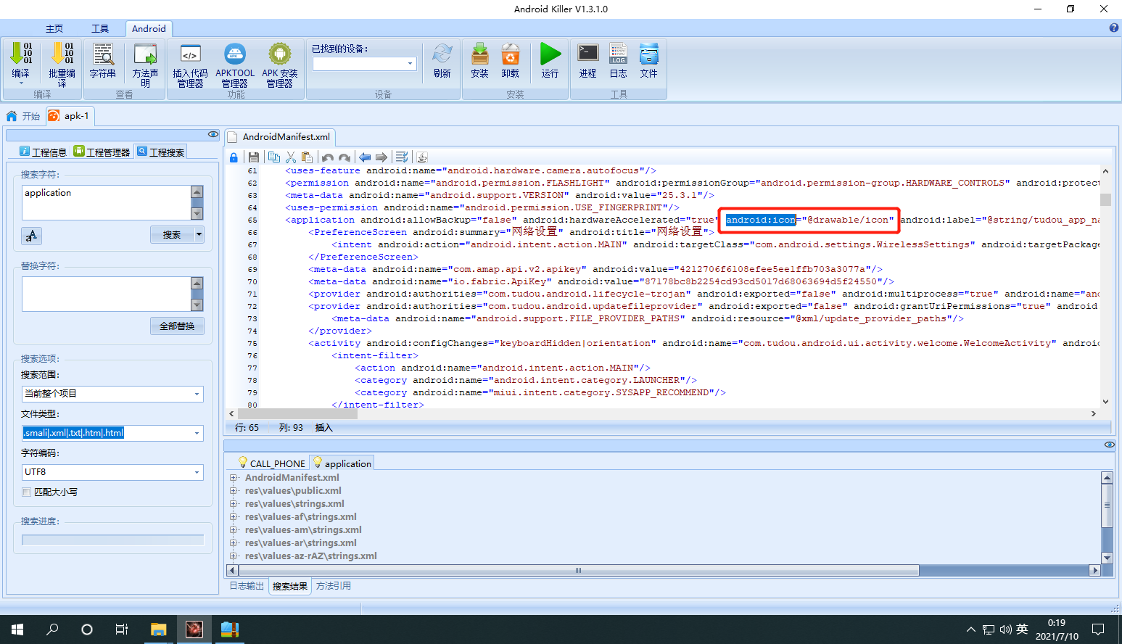Click the save icon in the editor toolbar
The image size is (1122, 644).
click(253, 157)
